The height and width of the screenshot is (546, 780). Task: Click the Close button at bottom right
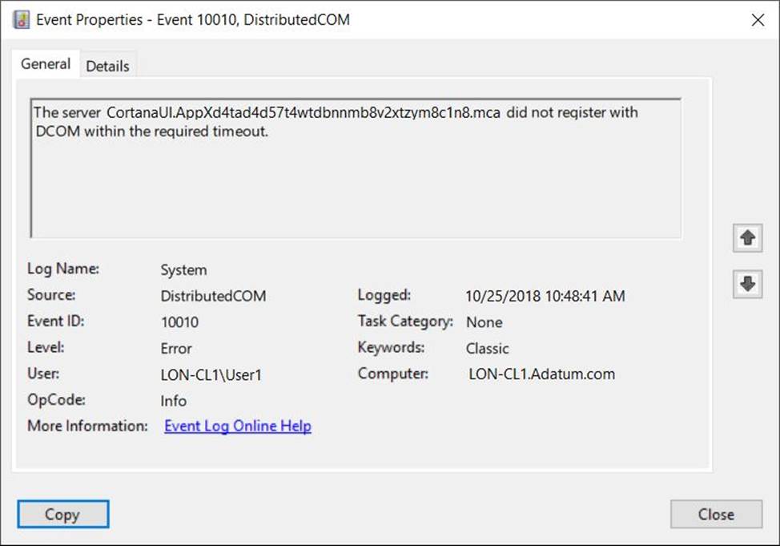715,515
